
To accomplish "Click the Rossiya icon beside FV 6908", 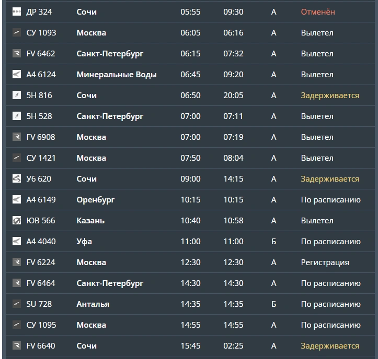I will click(x=17, y=137).
